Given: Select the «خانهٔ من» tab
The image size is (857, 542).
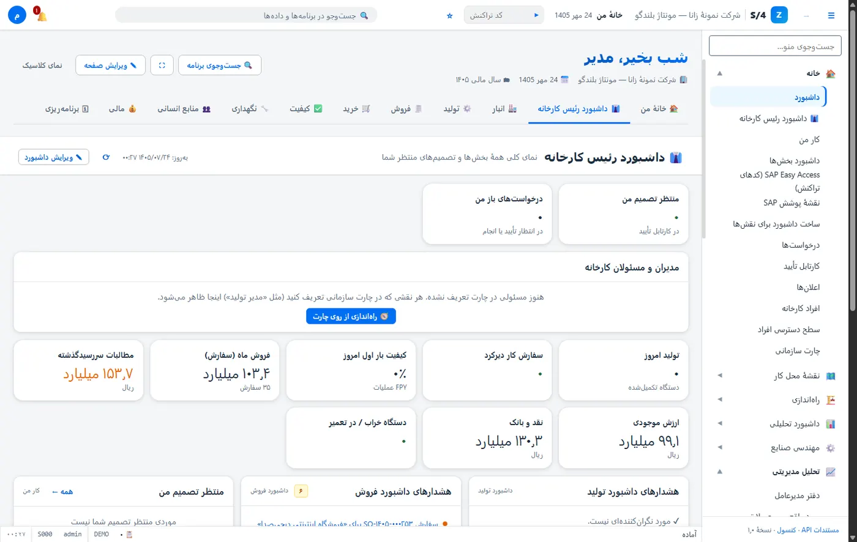Looking at the screenshot, I should [x=658, y=109].
